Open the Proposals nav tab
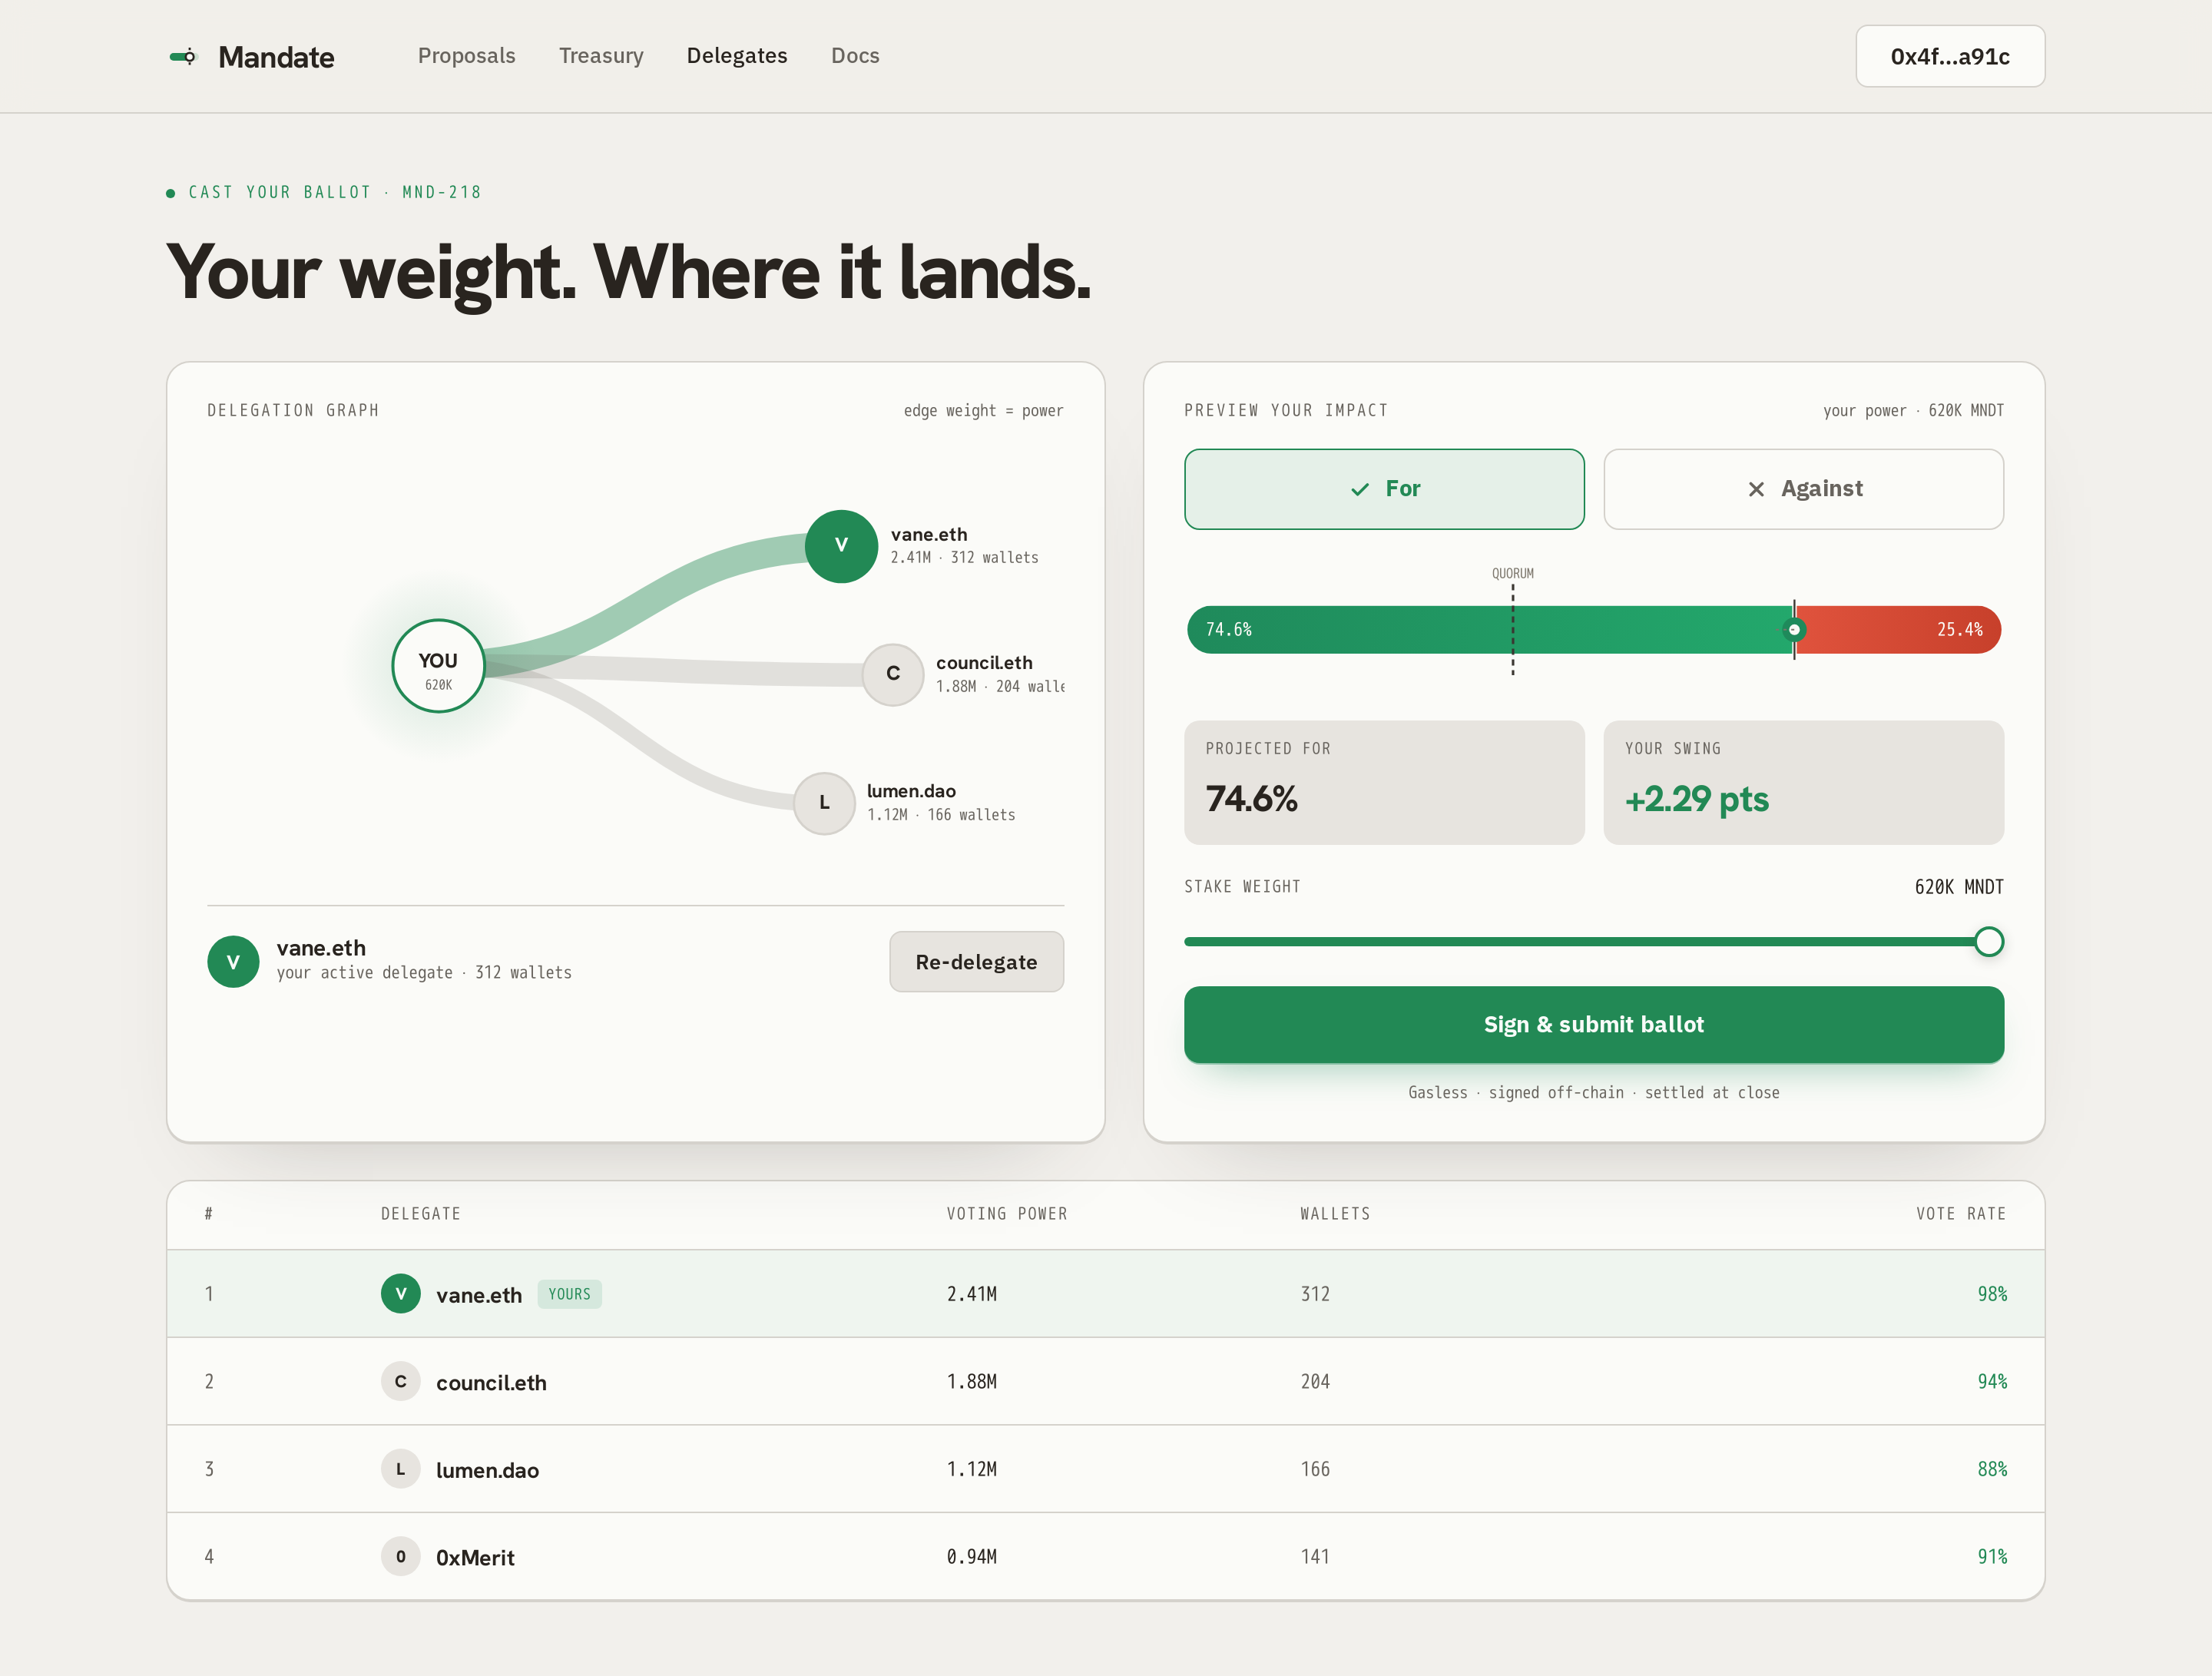Screen dimensions: 2212x1676 [x=466, y=56]
